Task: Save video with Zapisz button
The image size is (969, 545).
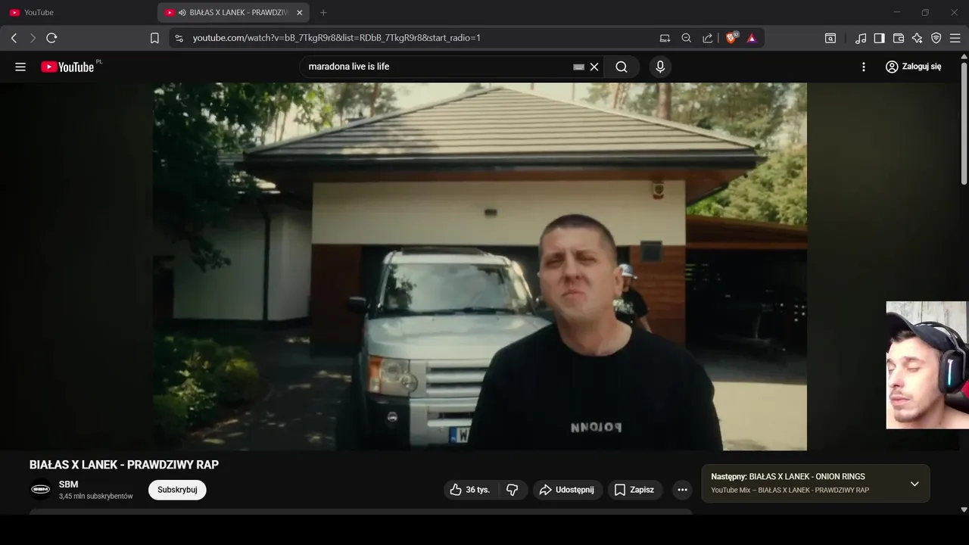Action: tap(634, 490)
